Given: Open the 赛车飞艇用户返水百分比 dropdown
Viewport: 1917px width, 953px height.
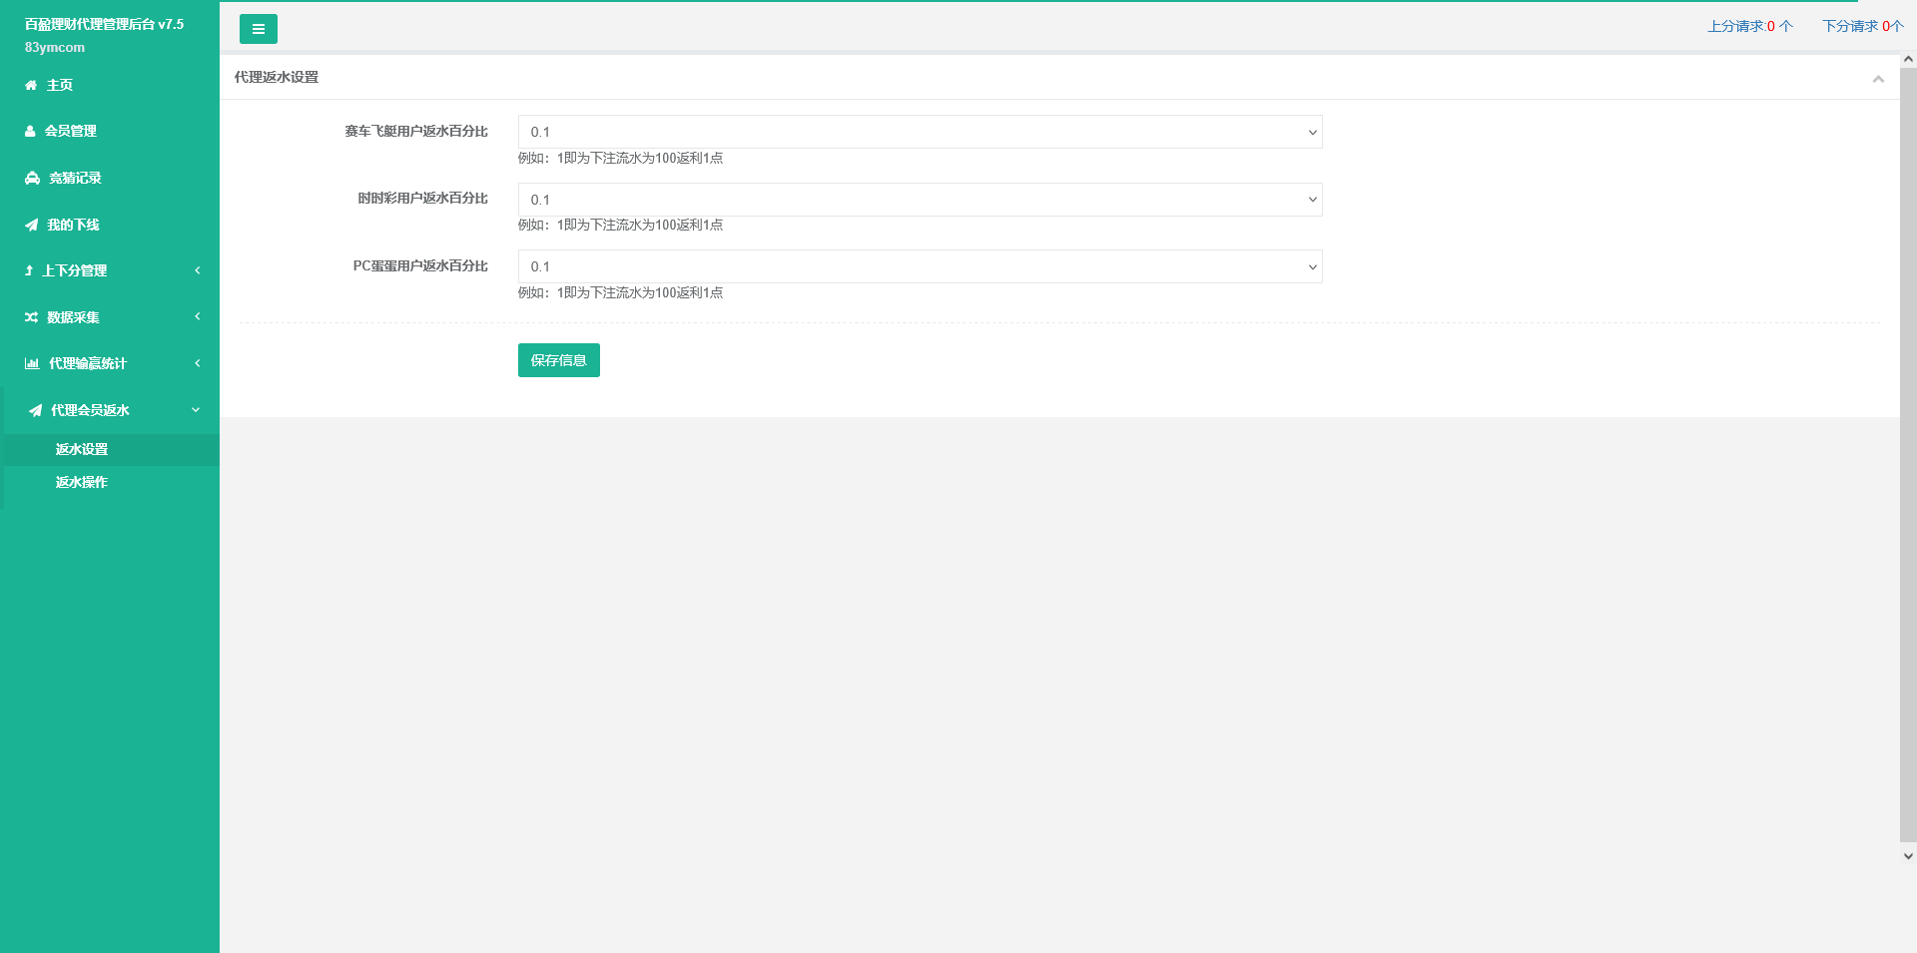Looking at the screenshot, I should click(920, 132).
